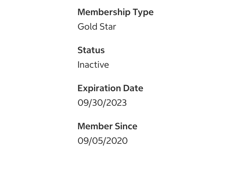Viewport: 233px width, 169px height.
Task: Select the Inactive status value
Action: [93, 65]
